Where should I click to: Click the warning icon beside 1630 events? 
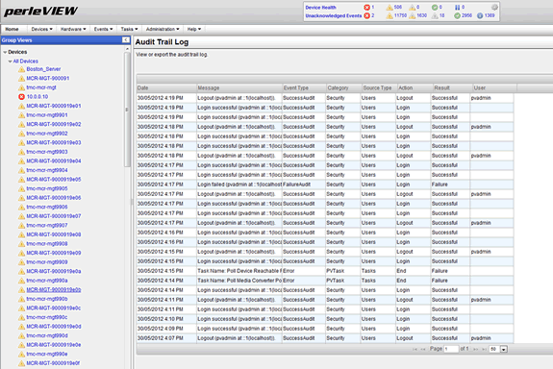pos(412,15)
